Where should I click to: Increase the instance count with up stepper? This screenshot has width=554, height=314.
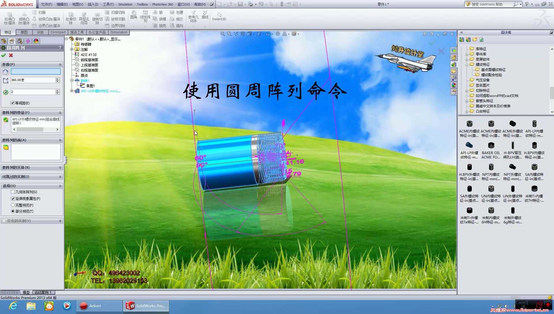pyautogui.click(x=57, y=90)
